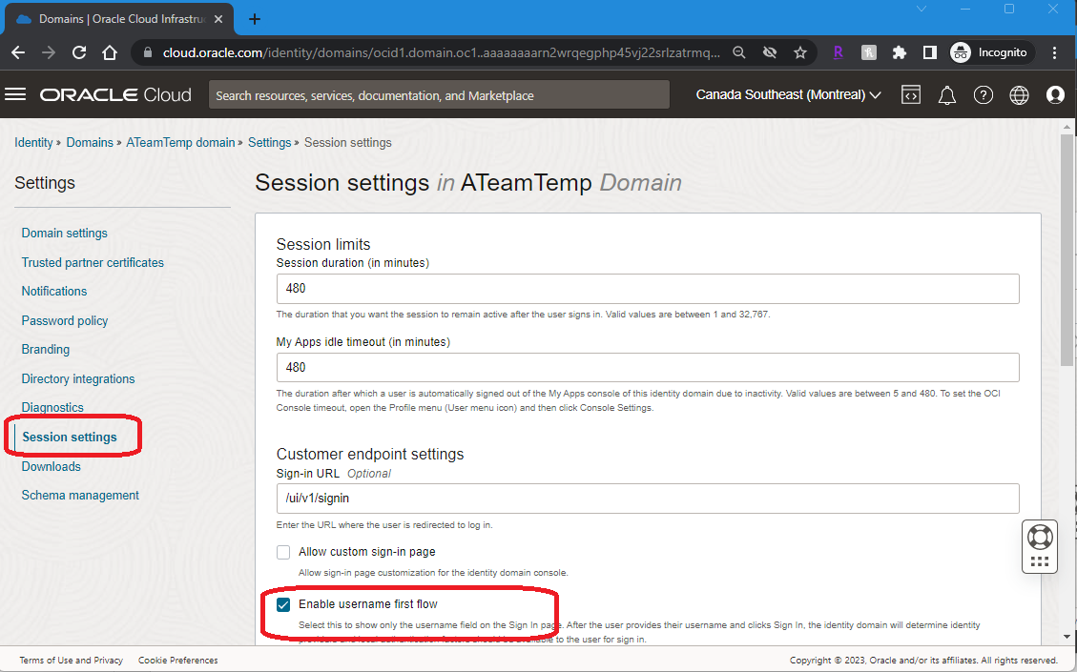Click the purple R extension icon
Image resolution: width=1077 pixels, height=672 pixels.
tap(838, 52)
